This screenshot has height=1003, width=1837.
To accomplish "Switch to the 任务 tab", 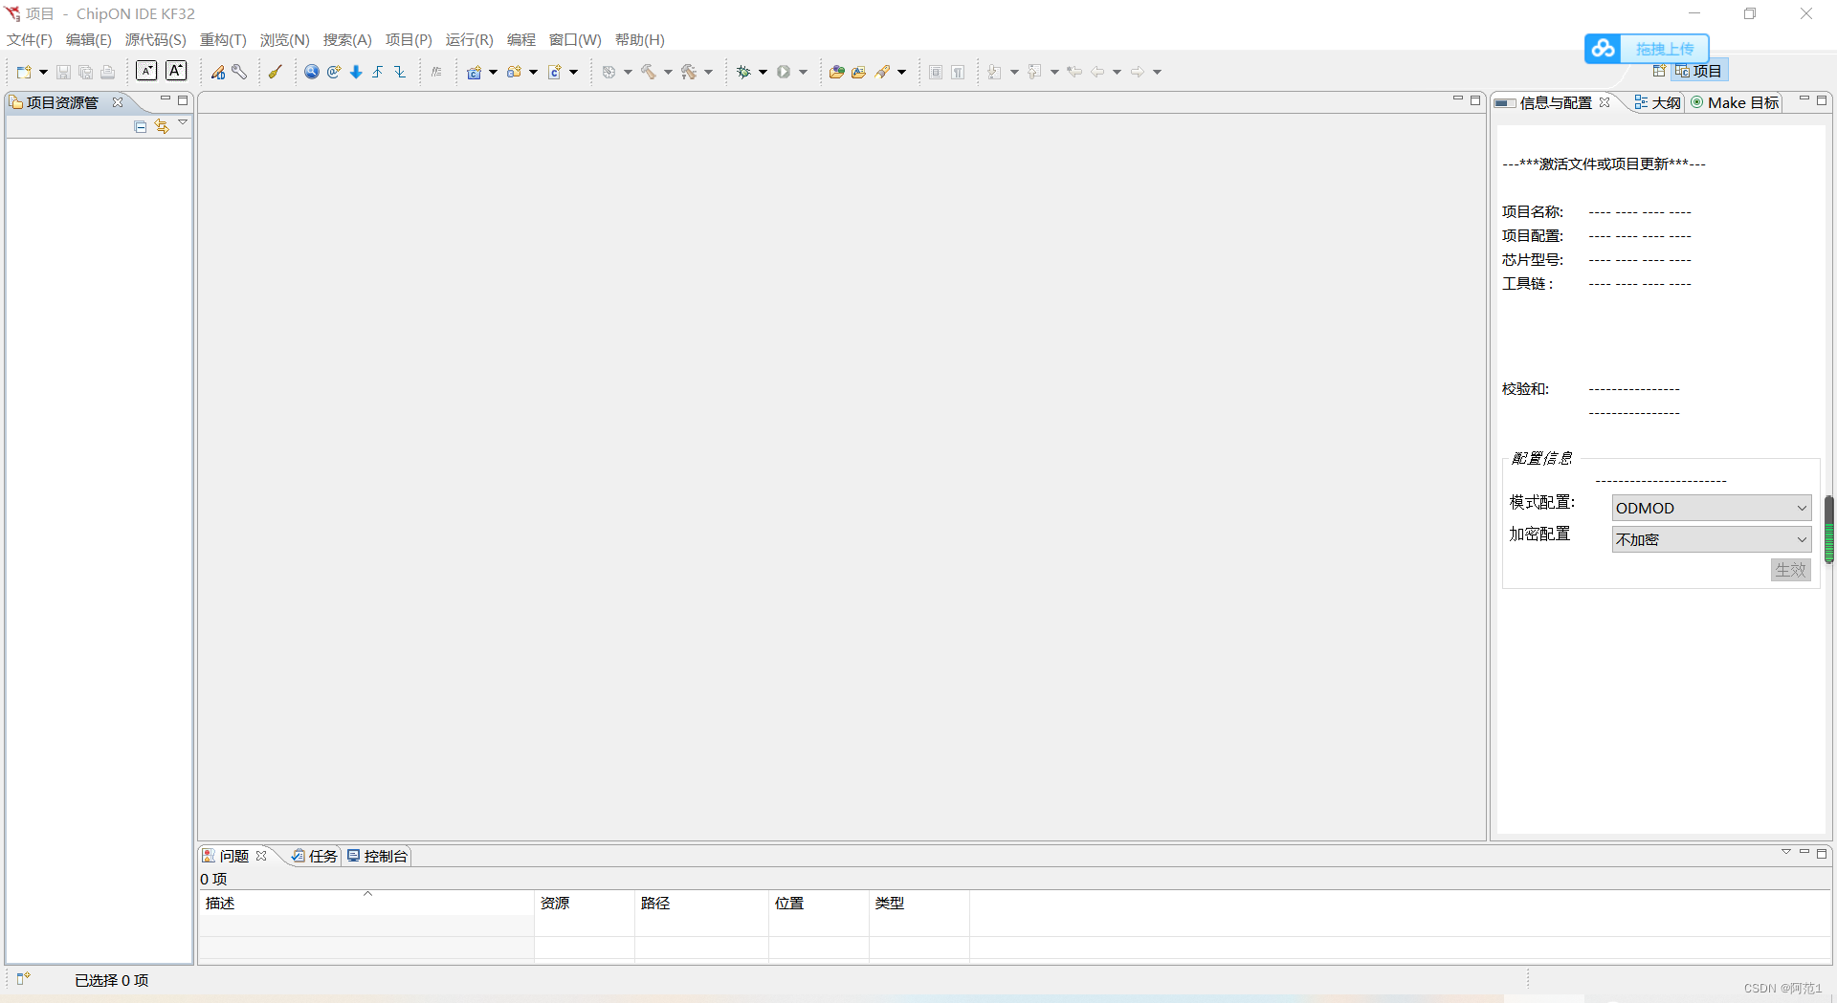I will pyautogui.click(x=315, y=856).
